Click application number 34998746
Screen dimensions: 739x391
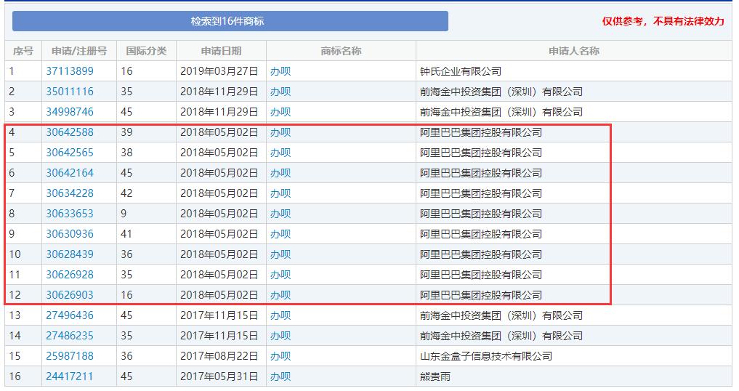(x=70, y=112)
